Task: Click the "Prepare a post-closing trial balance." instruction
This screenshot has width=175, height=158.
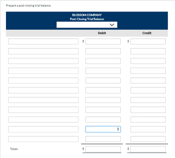Action: (28, 6)
